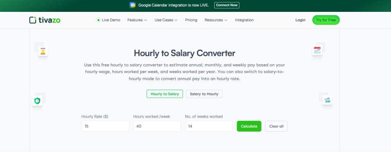The image size is (391, 158).
Task: Click the 'Google Calendar integration is now LIVE.' text
Action: (x=174, y=5)
